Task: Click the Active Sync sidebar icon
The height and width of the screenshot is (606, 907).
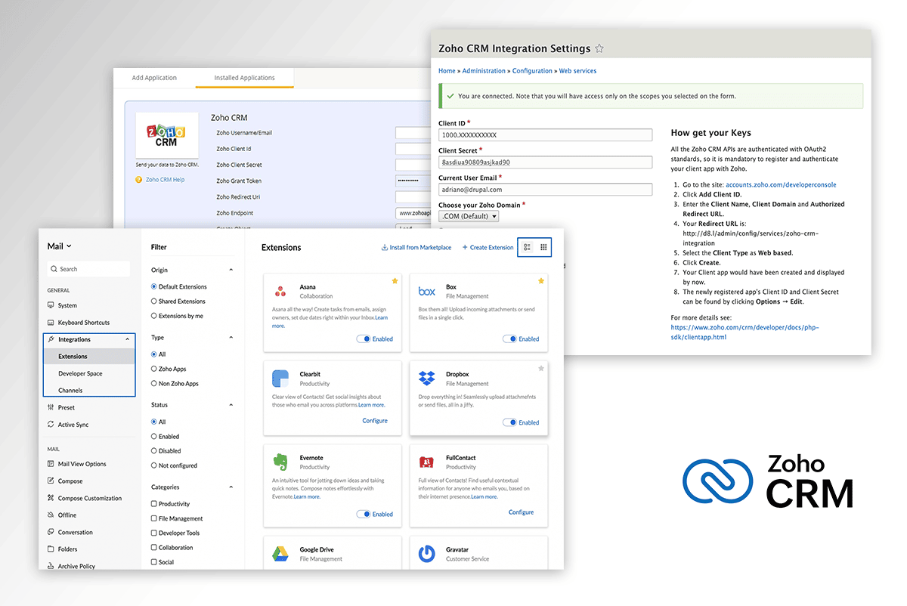Action: (51, 425)
